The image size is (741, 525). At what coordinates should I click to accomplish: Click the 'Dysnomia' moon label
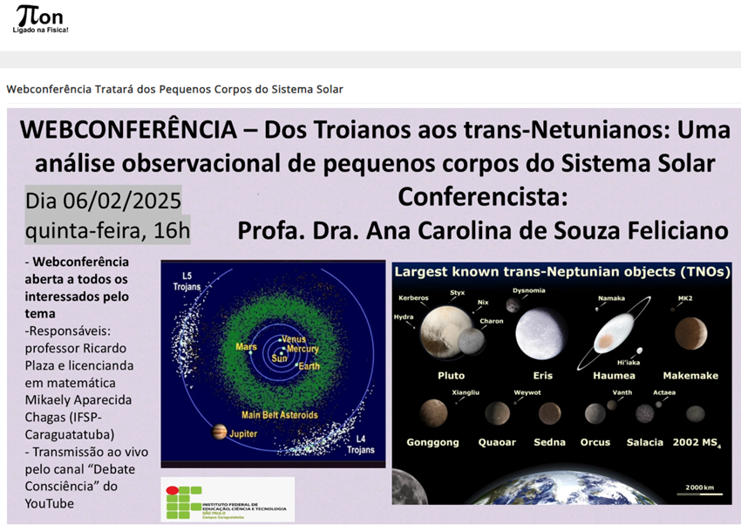pos(529,290)
